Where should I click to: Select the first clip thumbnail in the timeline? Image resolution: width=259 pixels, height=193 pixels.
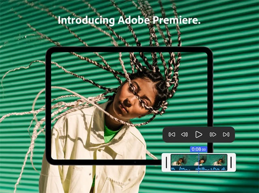tap(180, 160)
